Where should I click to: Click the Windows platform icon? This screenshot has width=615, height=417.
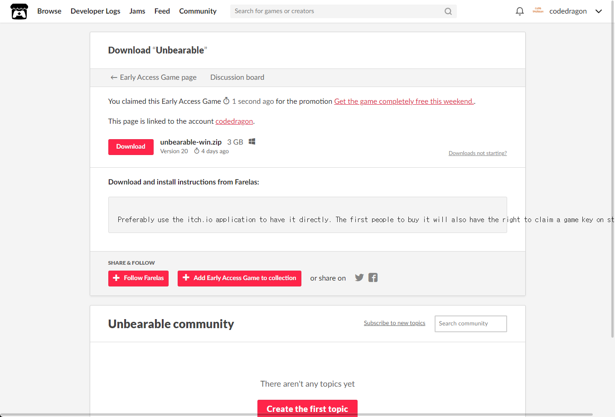click(252, 141)
